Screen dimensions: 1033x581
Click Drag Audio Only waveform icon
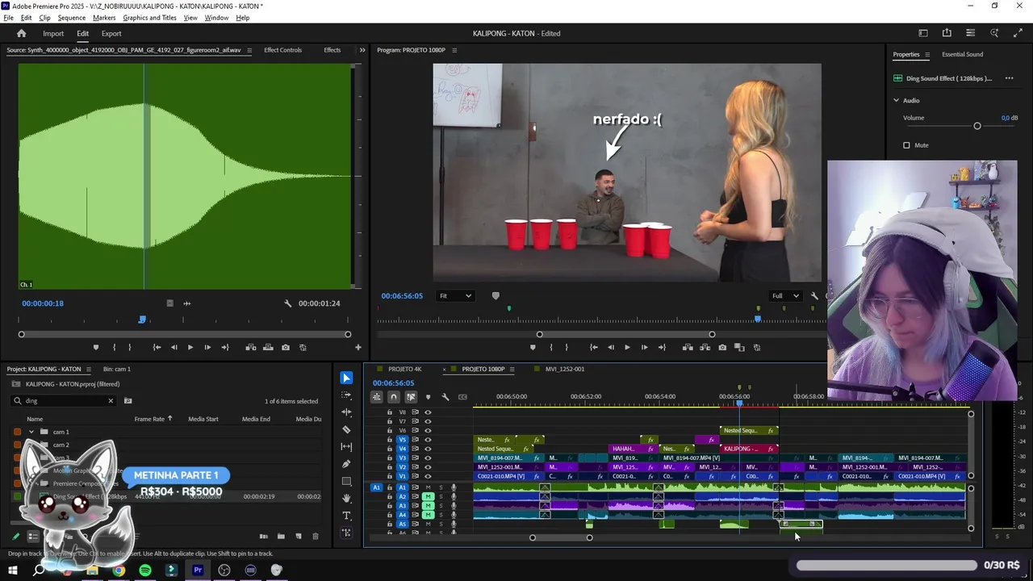coord(187,303)
